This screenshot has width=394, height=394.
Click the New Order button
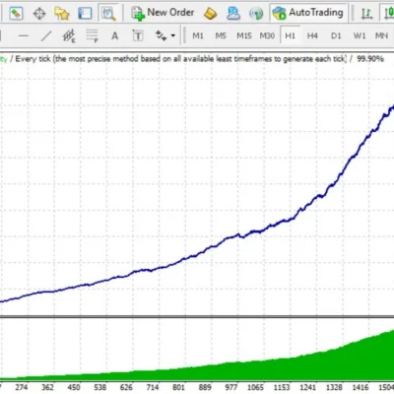[x=163, y=13]
